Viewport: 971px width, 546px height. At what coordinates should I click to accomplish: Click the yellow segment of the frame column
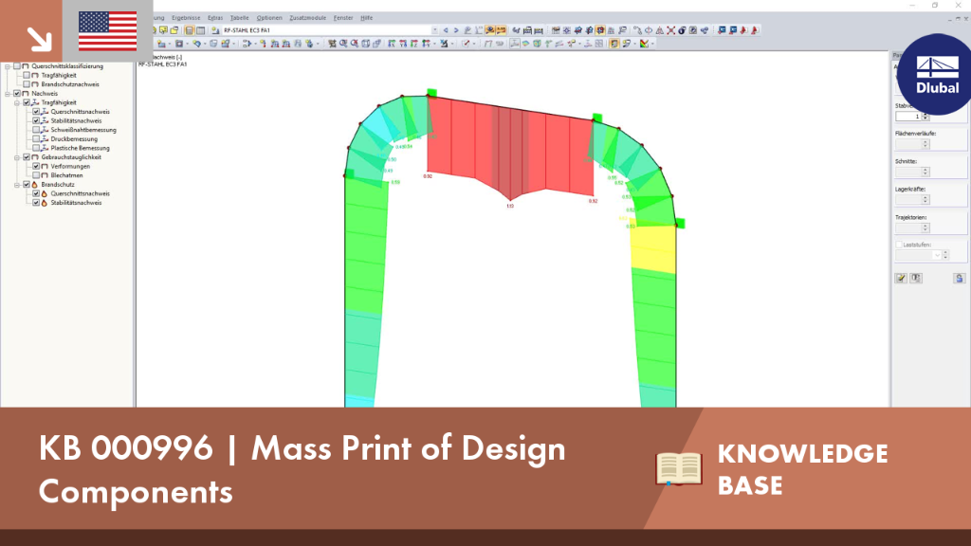(652, 249)
